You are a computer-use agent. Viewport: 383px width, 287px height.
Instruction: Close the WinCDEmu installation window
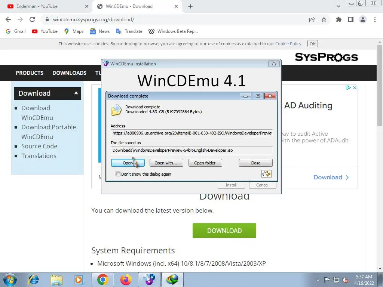point(274,64)
